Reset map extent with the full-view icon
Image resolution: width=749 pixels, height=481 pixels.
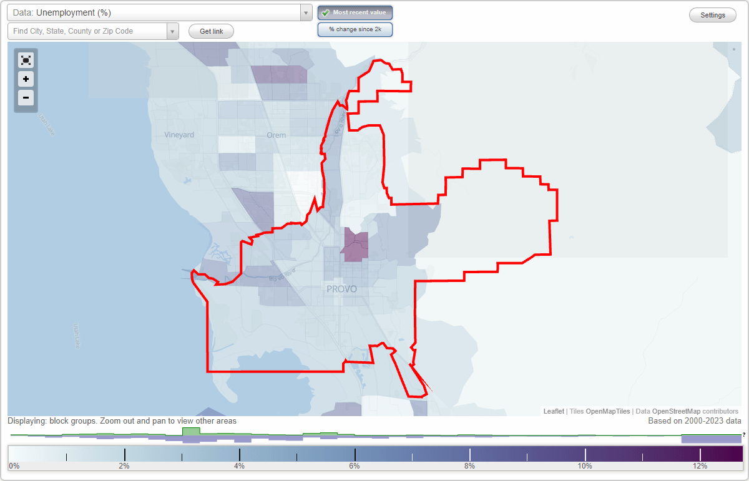coord(26,60)
